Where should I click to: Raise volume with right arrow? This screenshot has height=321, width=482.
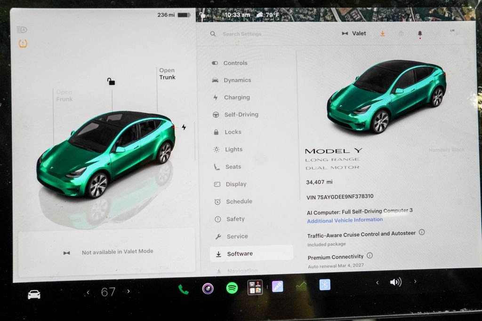pos(415,281)
